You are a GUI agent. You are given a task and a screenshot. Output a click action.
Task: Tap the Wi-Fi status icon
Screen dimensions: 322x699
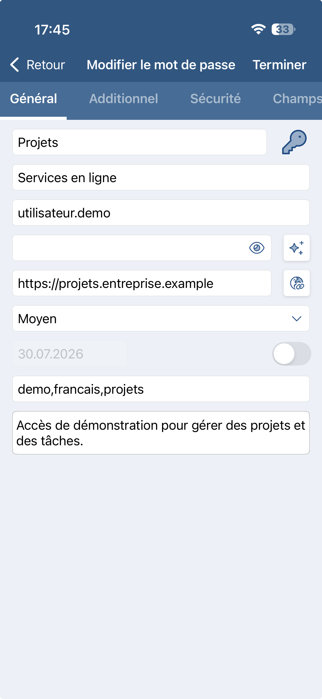(258, 29)
